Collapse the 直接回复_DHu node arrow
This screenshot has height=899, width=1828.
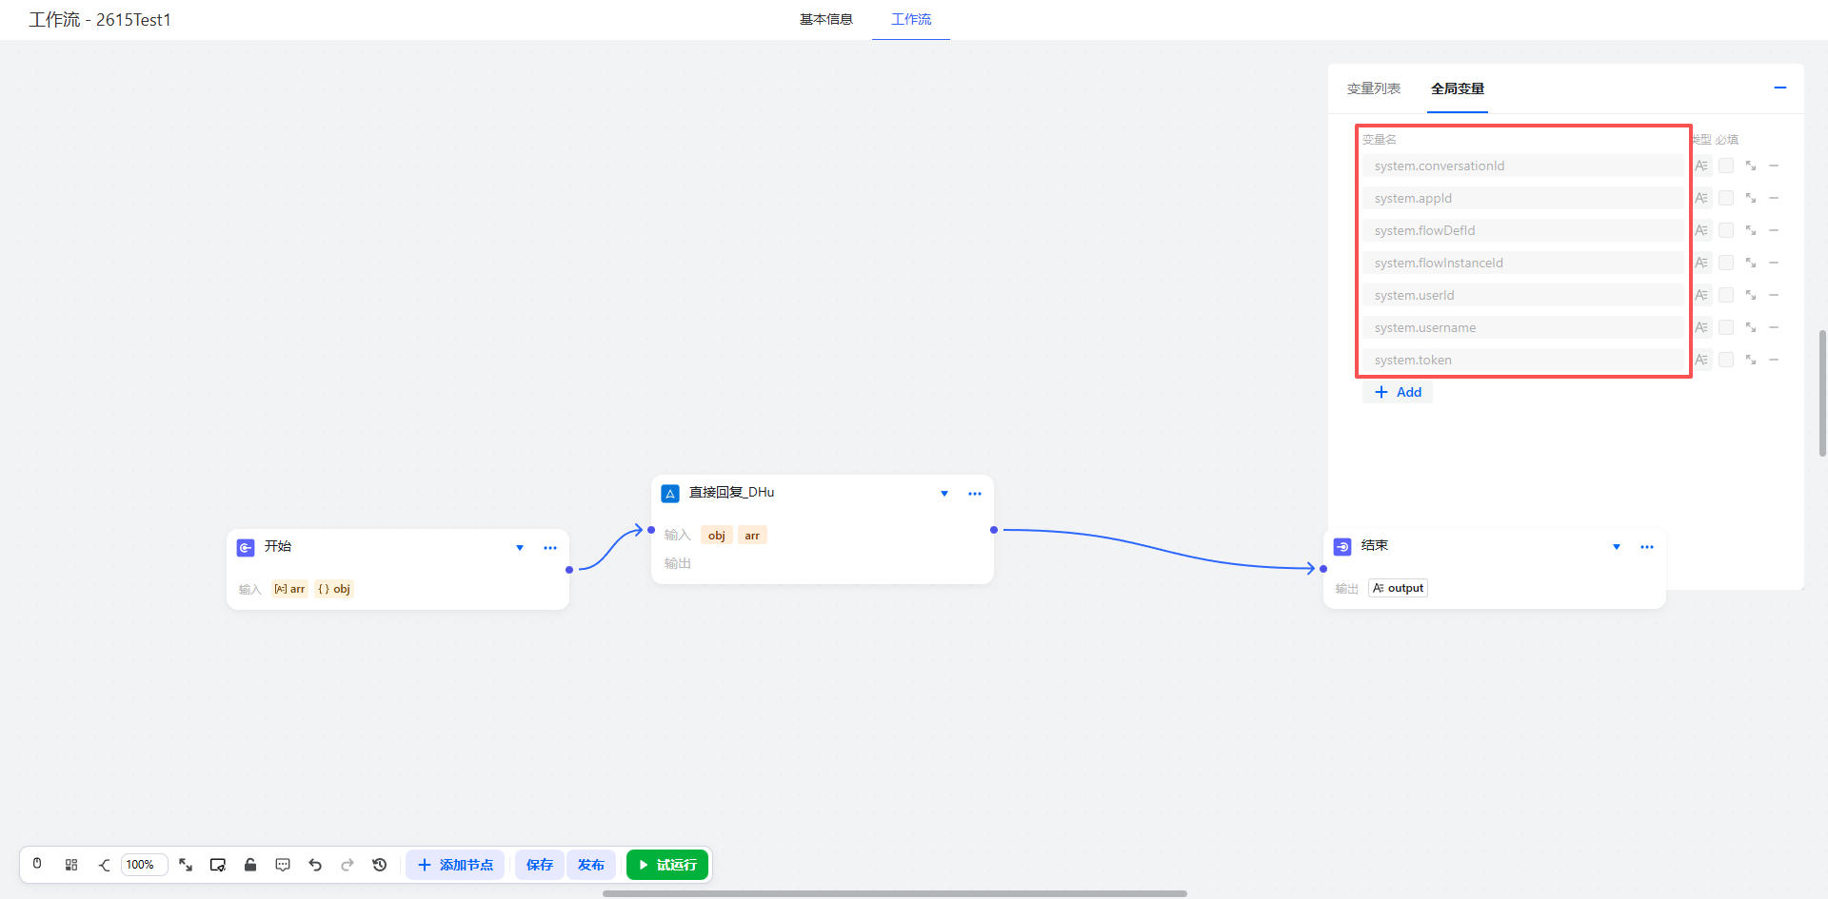tap(944, 494)
